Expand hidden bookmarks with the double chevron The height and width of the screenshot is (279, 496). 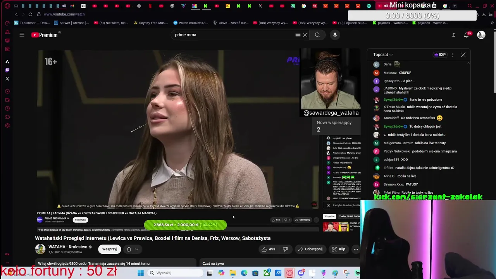click(492, 23)
